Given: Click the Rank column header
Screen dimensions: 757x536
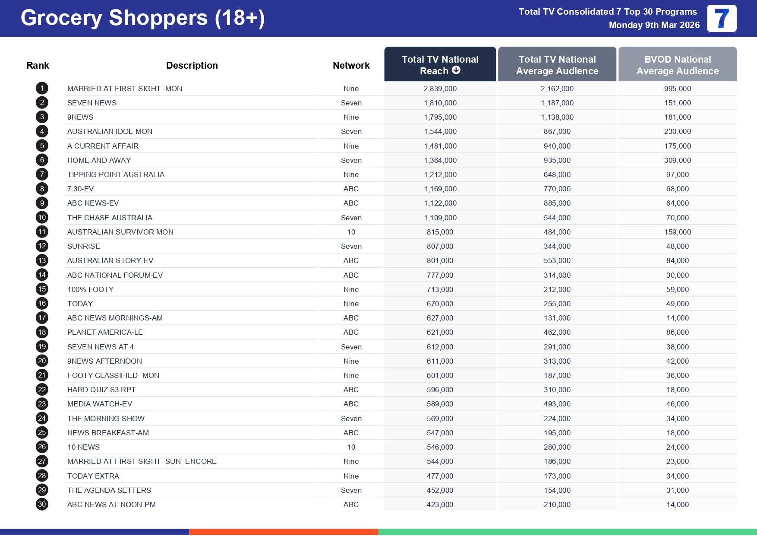Looking at the screenshot, I should (38, 66).
